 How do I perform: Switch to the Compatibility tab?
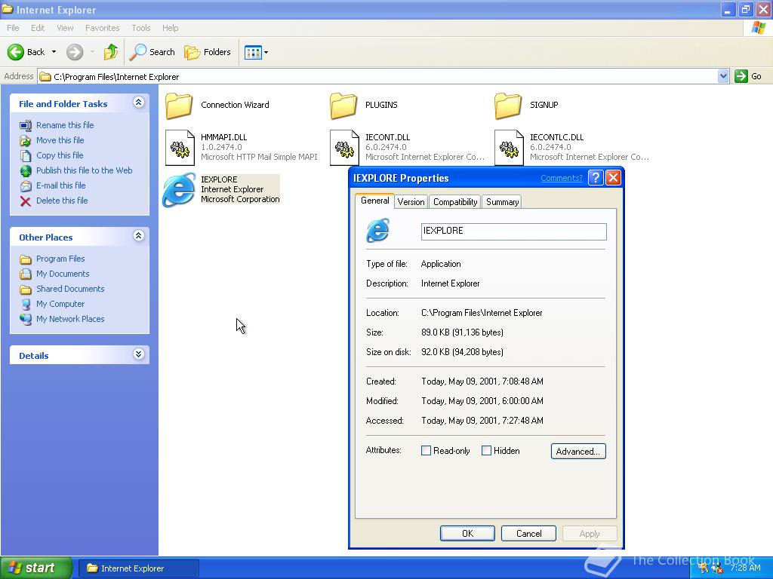point(455,202)
